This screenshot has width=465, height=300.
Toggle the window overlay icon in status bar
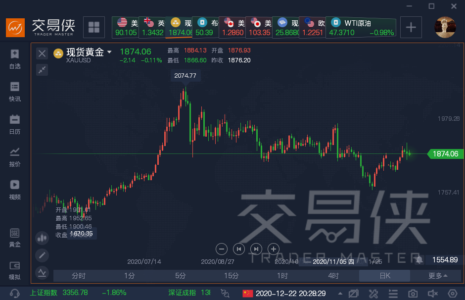354,294
